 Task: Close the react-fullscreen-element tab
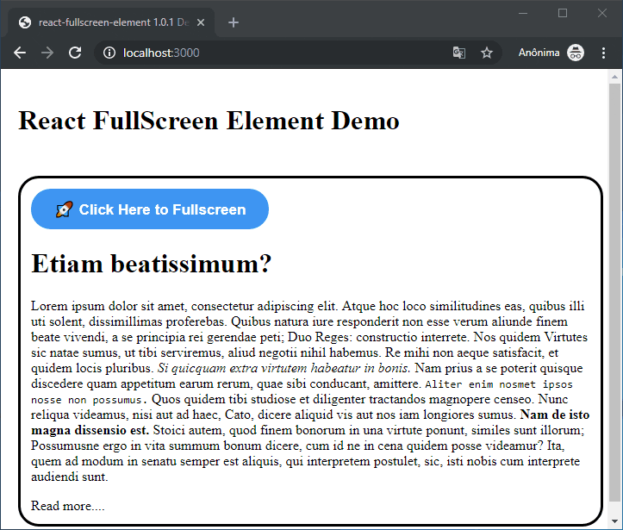coord(201,22)
